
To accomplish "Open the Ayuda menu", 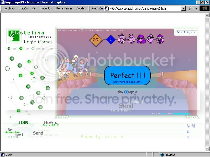I will [x=80, y=8].
